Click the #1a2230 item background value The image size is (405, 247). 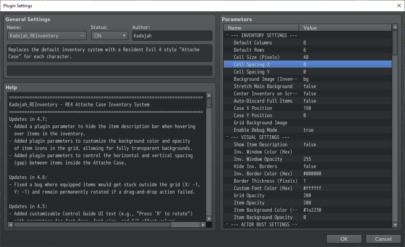(x=312, y=210)
